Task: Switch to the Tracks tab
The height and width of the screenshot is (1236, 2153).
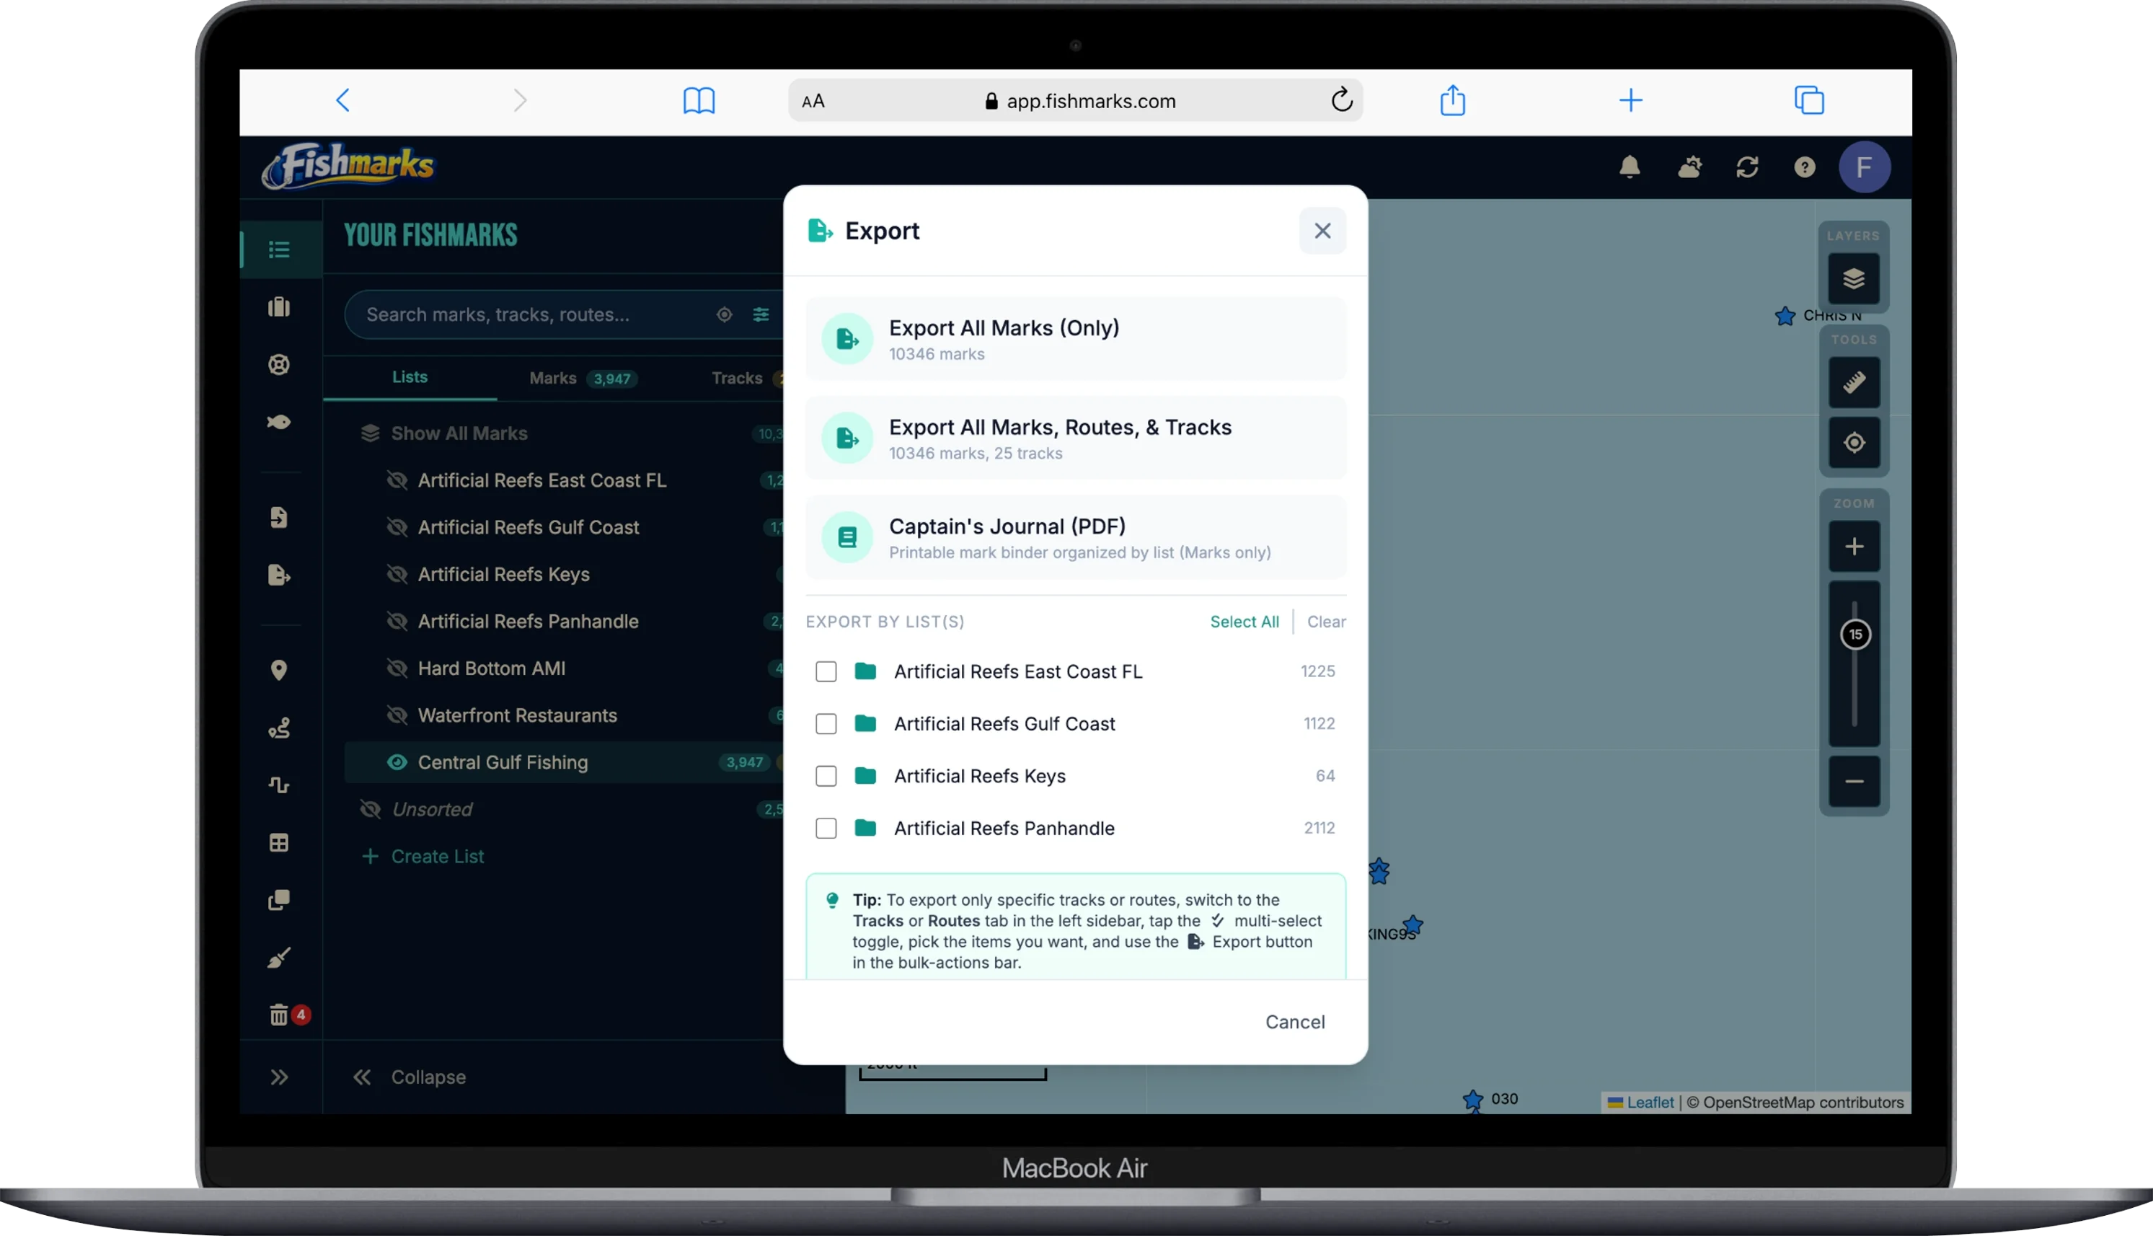Action: point(737,379)
